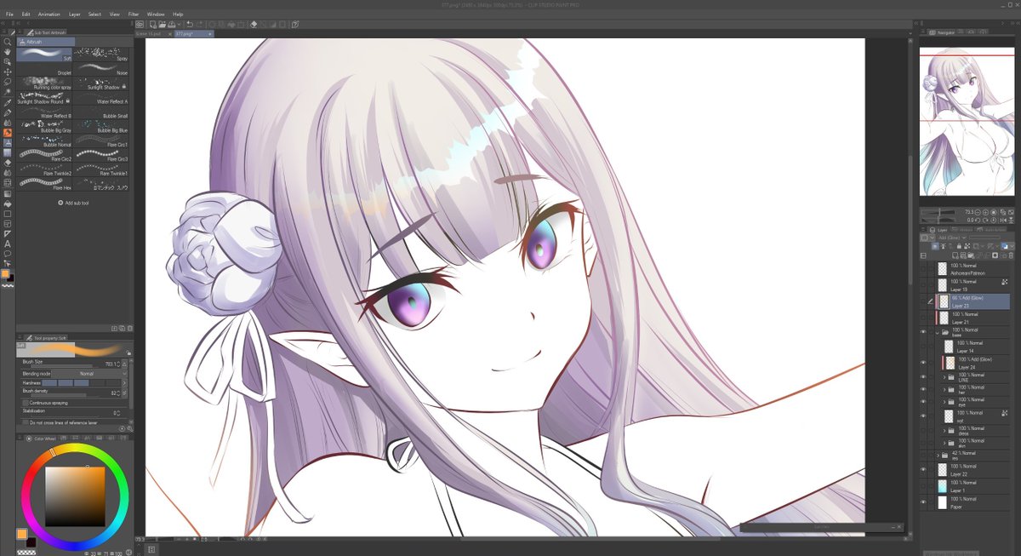Select the Operation object tool

pos(8,61)
